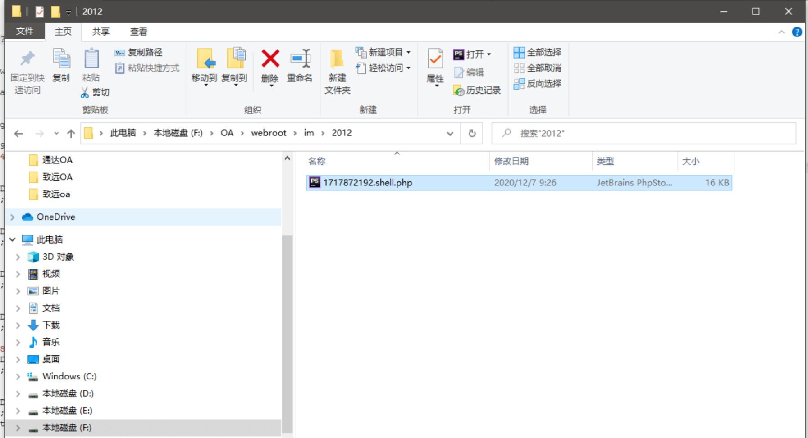The image size is (808, 438).
Task: Click the Copy to (复制到) icon
Action: coord(235,59)
